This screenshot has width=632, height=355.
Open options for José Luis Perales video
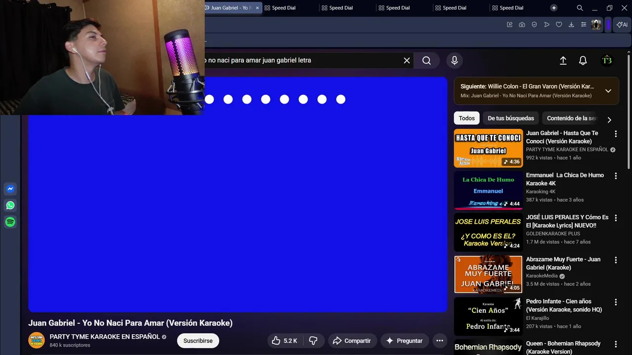(615, 218)
